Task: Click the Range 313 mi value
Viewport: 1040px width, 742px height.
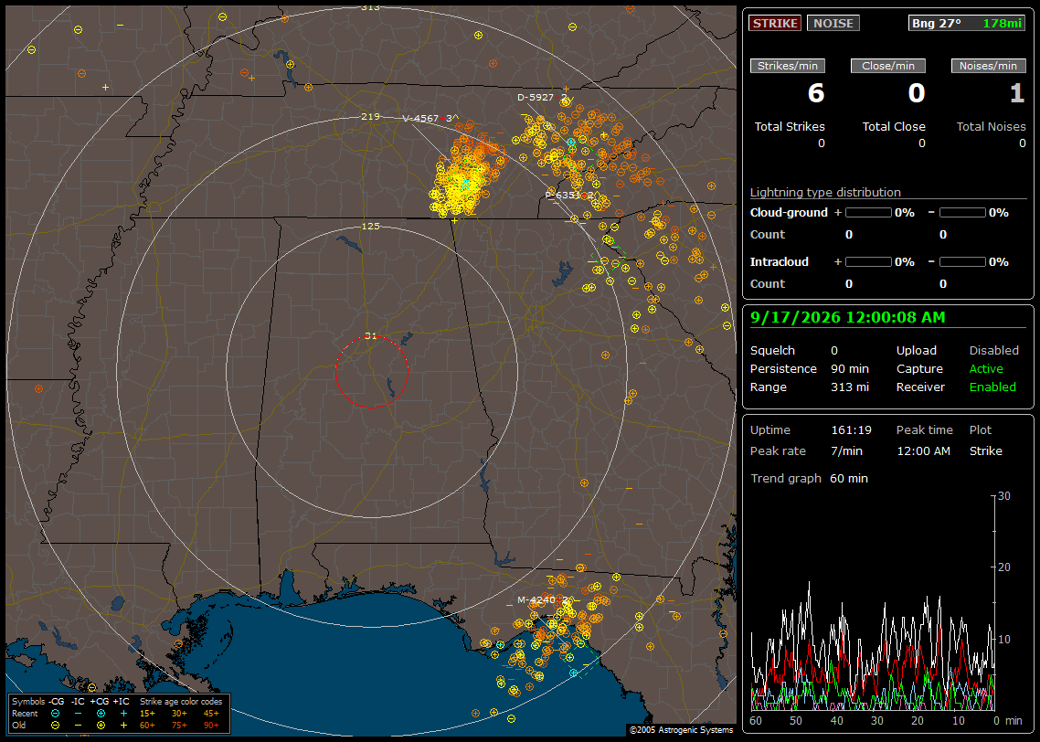Action: point(850,387)
